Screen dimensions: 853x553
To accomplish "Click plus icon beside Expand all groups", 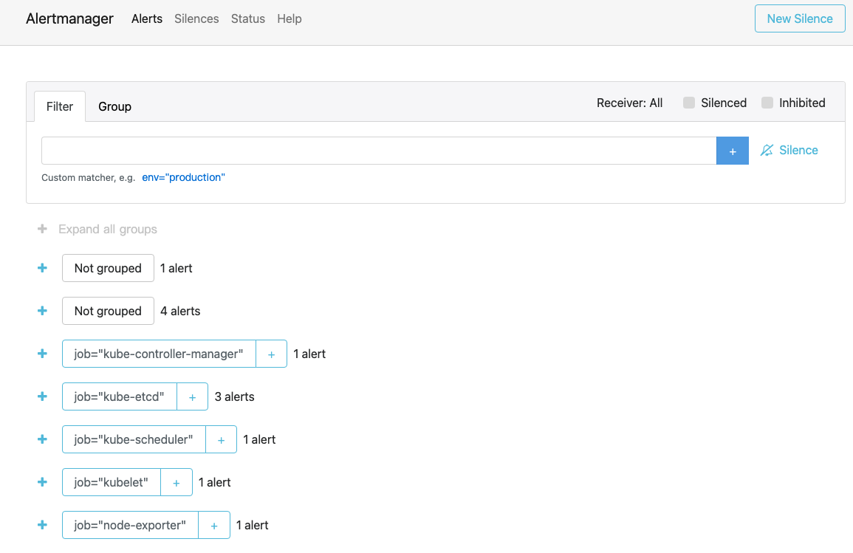I will 42,230.
